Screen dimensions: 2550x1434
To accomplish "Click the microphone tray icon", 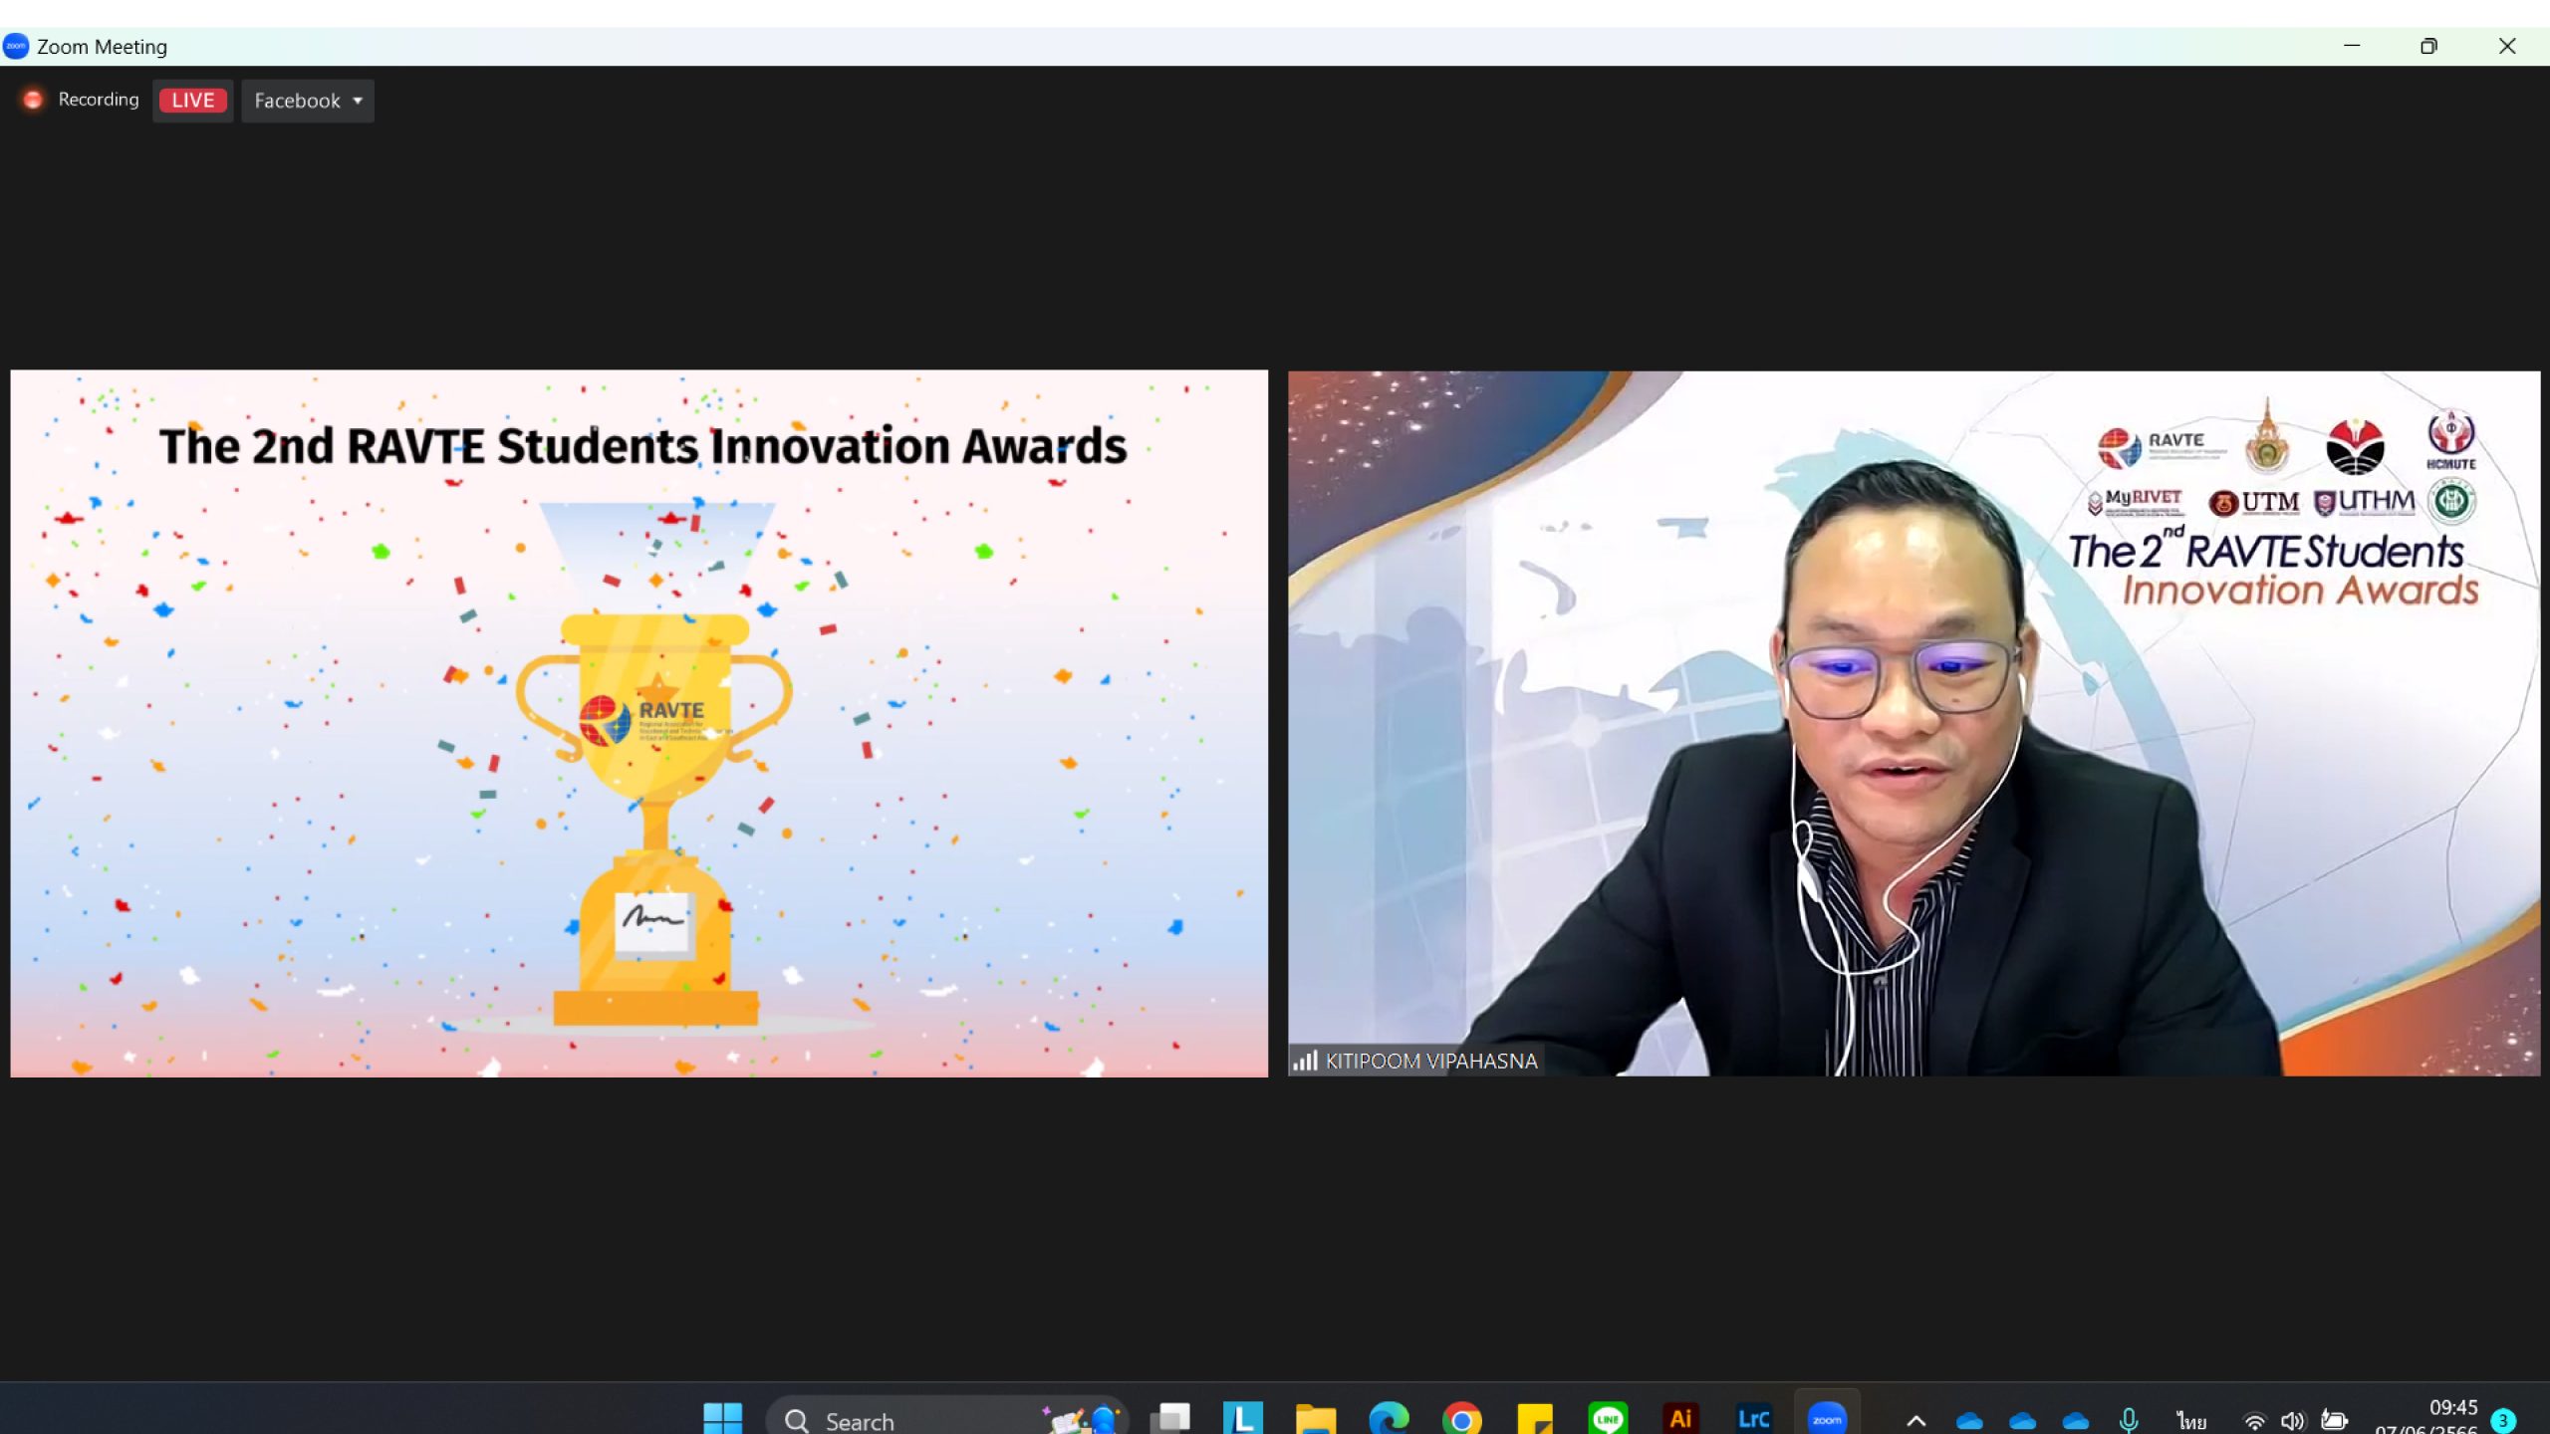I will (x=2129, y=1421).
